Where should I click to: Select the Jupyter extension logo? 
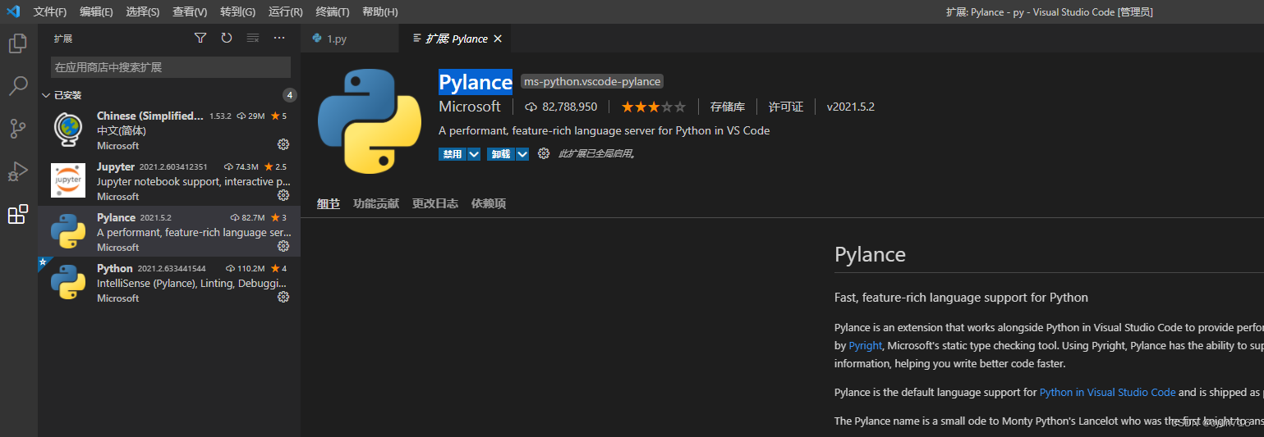click(67, 180)
